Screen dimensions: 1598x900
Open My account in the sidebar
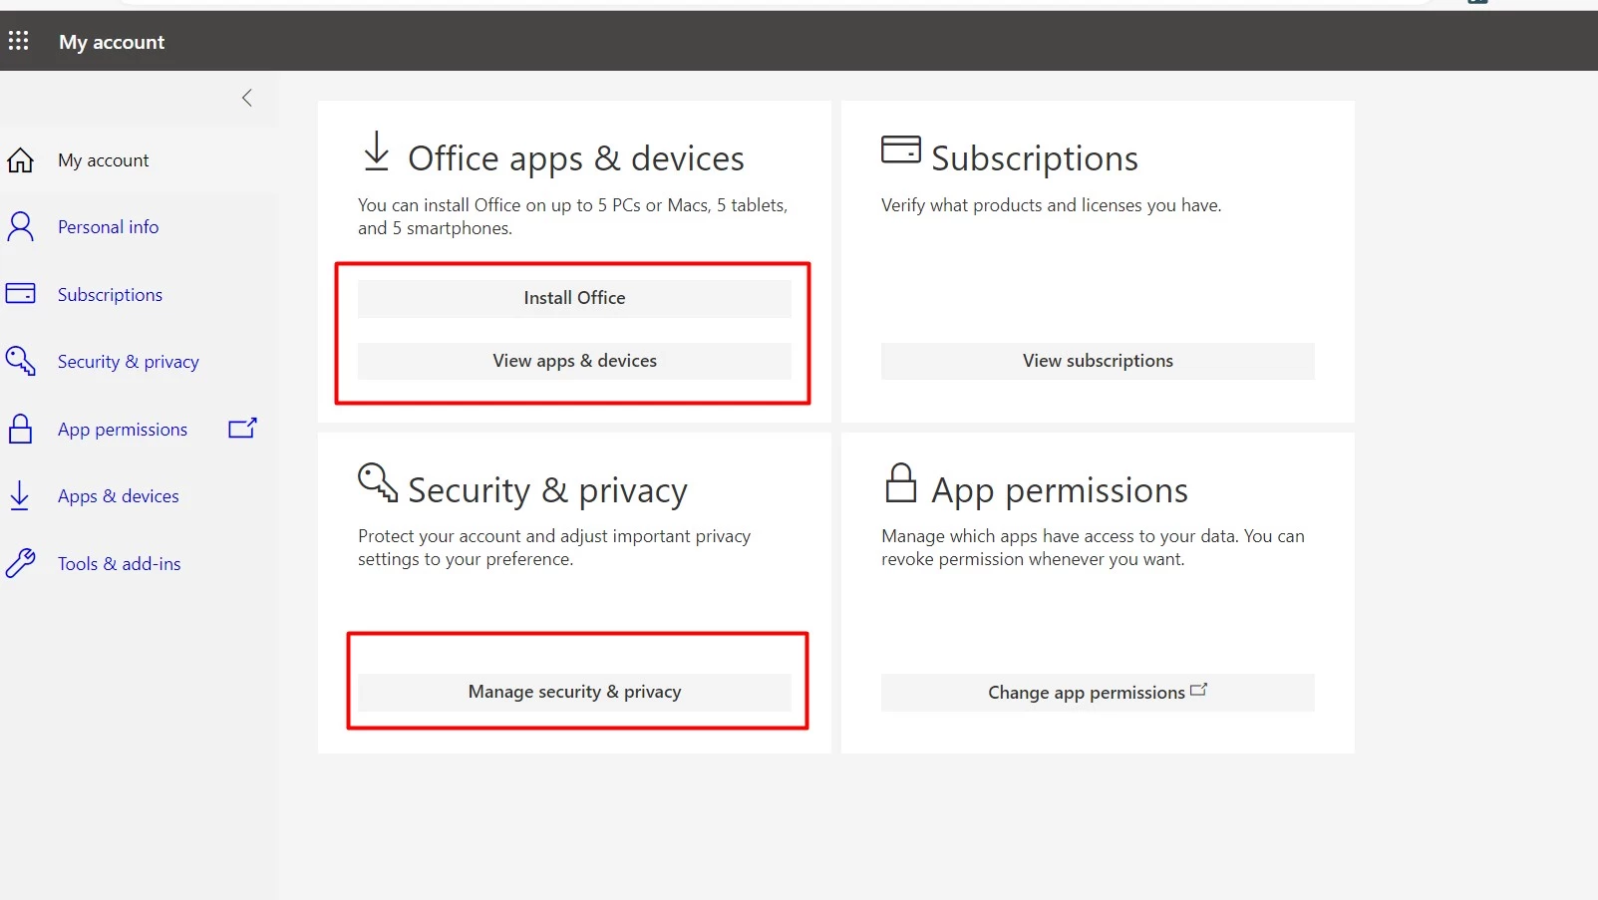tap(103, 160)
